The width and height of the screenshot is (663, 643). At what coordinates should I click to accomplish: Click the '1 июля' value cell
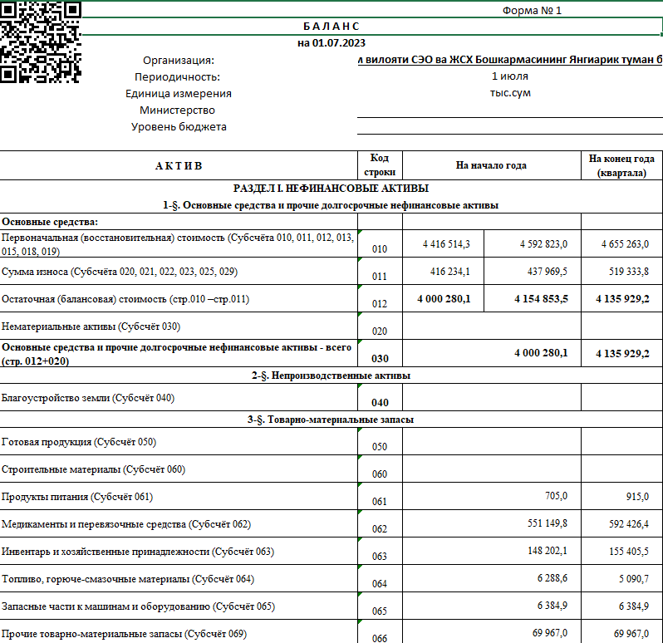[510, 76]
